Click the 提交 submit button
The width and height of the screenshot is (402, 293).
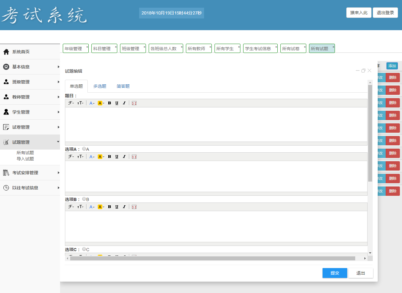pos(335,273)
